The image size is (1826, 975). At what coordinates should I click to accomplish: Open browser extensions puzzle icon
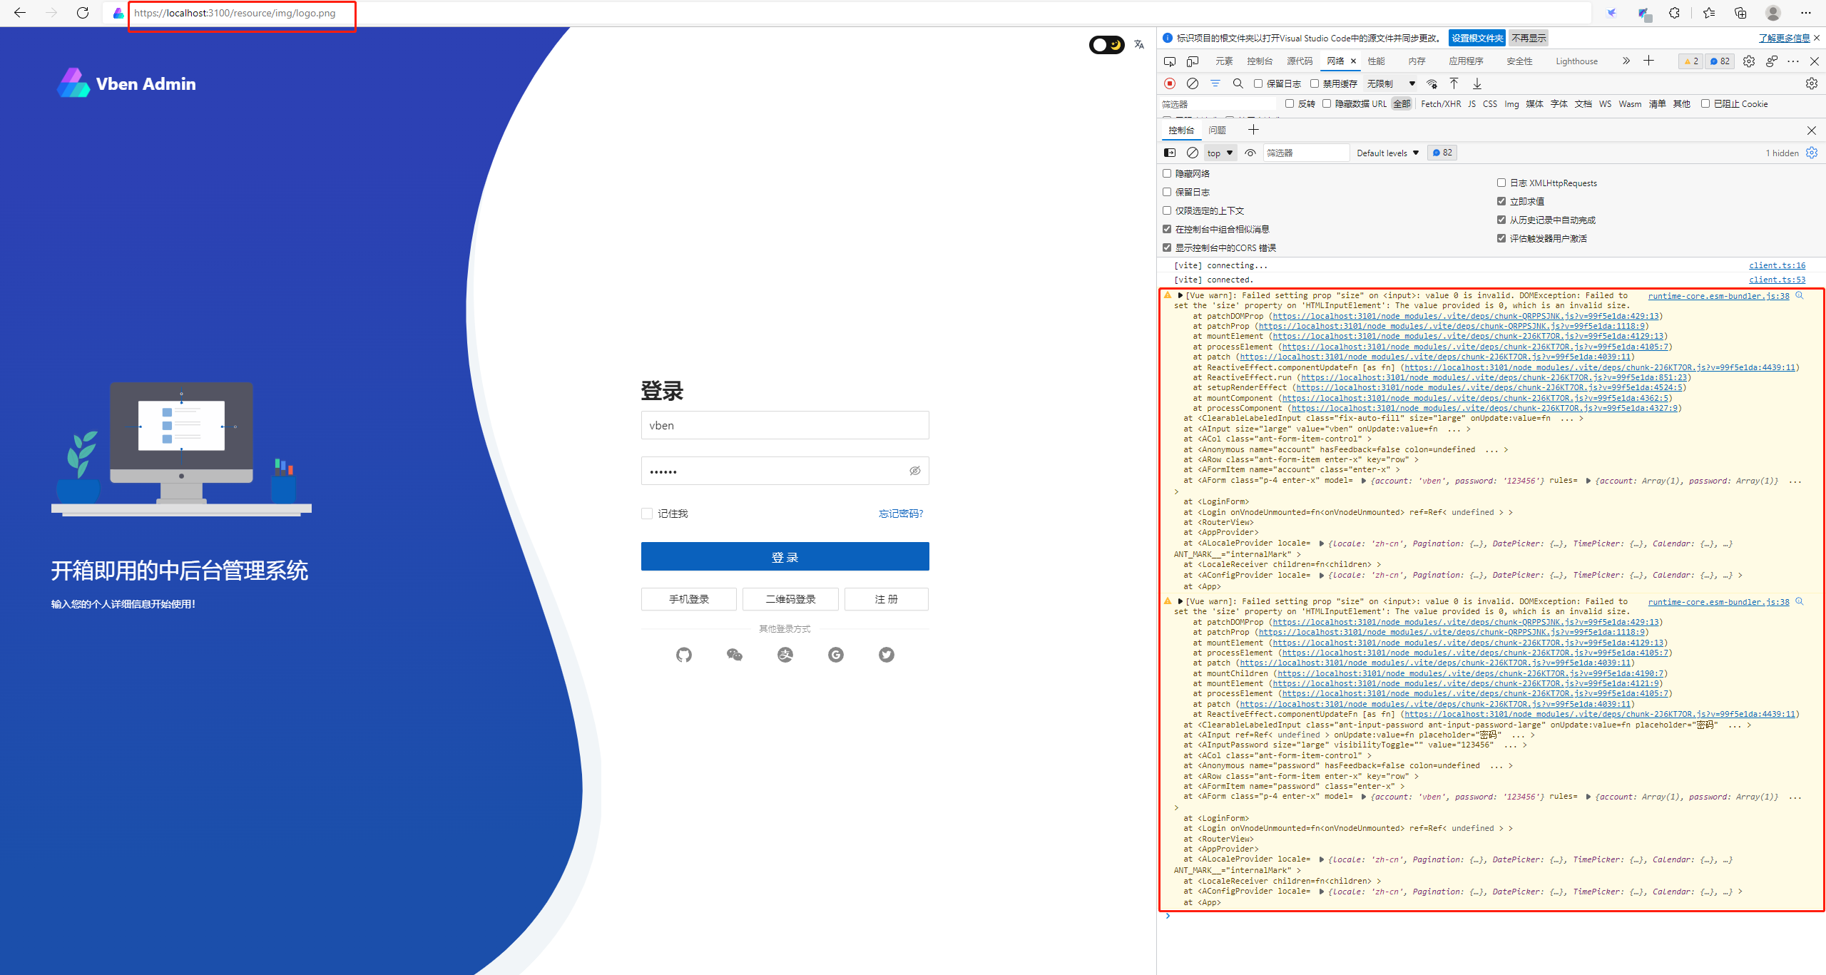[x=1674, y=13]
